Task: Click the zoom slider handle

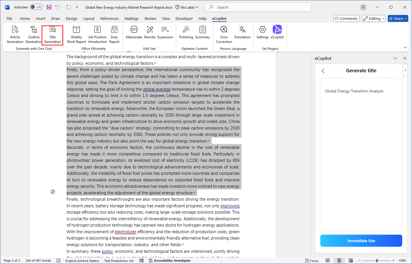Action: click(377, 261)
